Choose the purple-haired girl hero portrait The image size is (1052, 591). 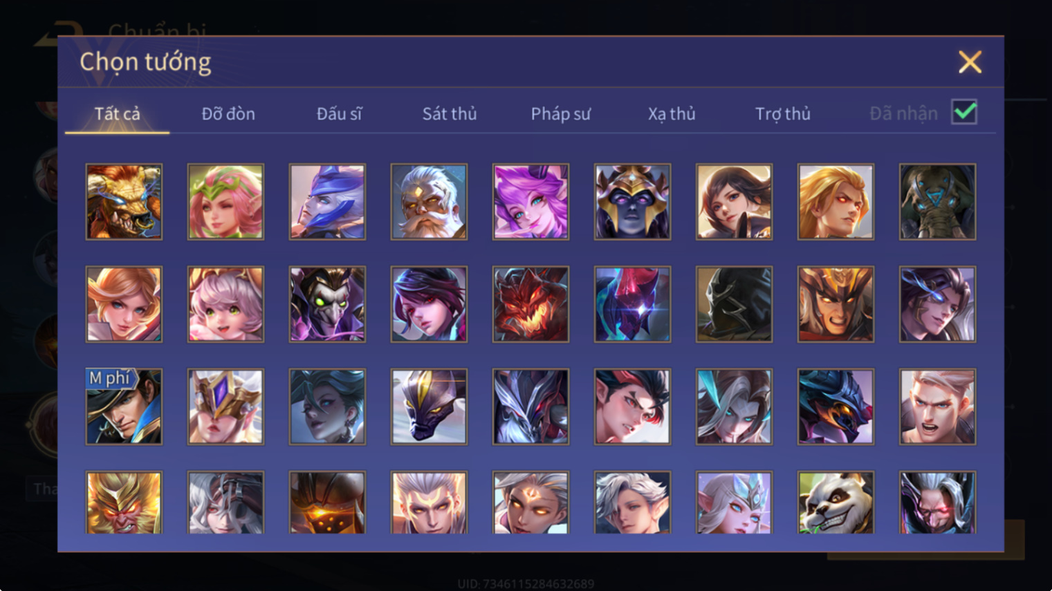[530, 202]
